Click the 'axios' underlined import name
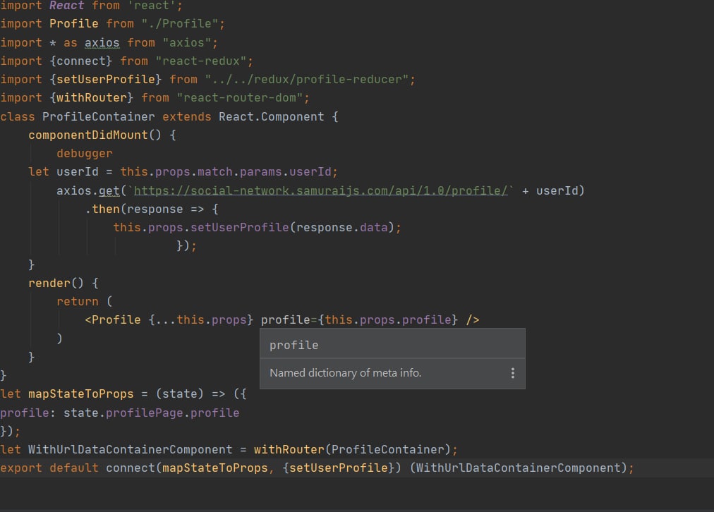714x512 pixels. click(x=102, y=43)
